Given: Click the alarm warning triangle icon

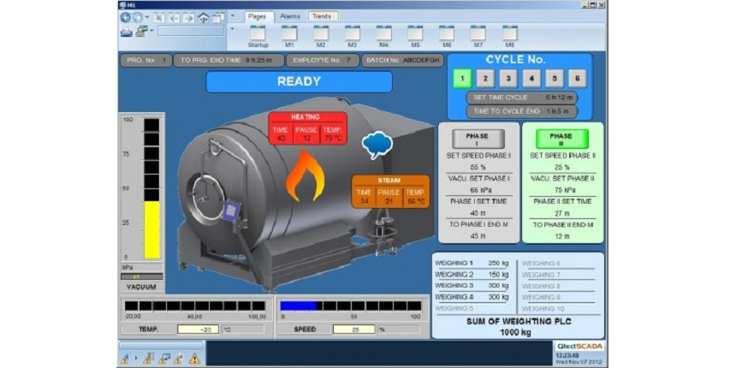Looking at the screenshot, I should pos(194,358).
